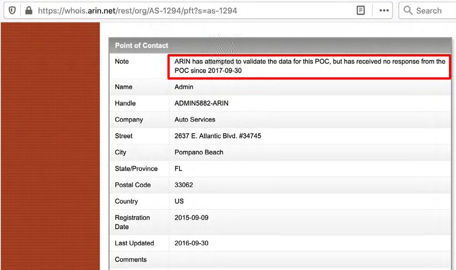Click the Name row label
The height and width of the screenshot is (270, 456).
[x=123, y=87]
